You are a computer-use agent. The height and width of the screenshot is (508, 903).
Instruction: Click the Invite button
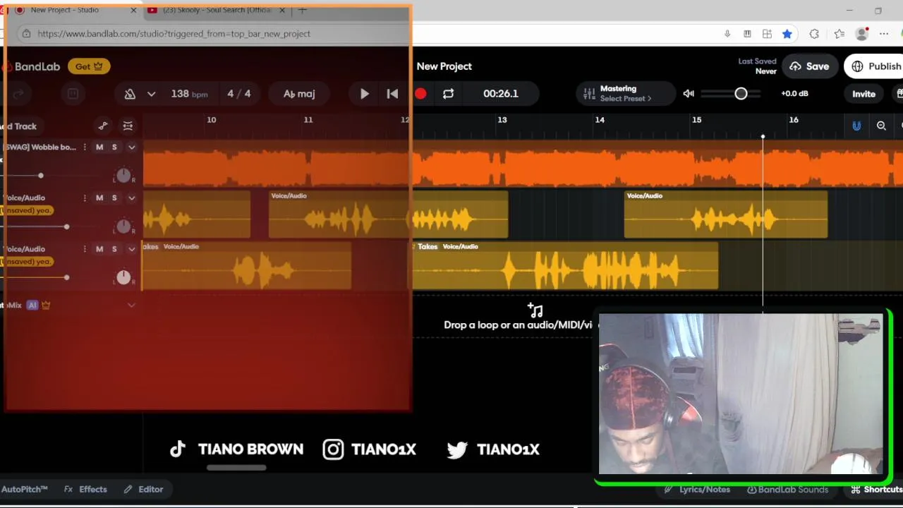point(863,94)
